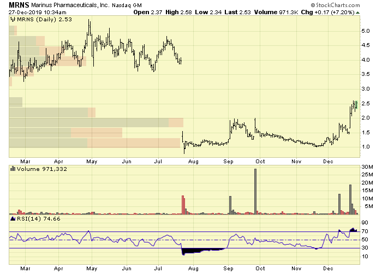Click the longest volume-by-price bar near 2.0
Screen dimensions: 382x273
[96, 123]
